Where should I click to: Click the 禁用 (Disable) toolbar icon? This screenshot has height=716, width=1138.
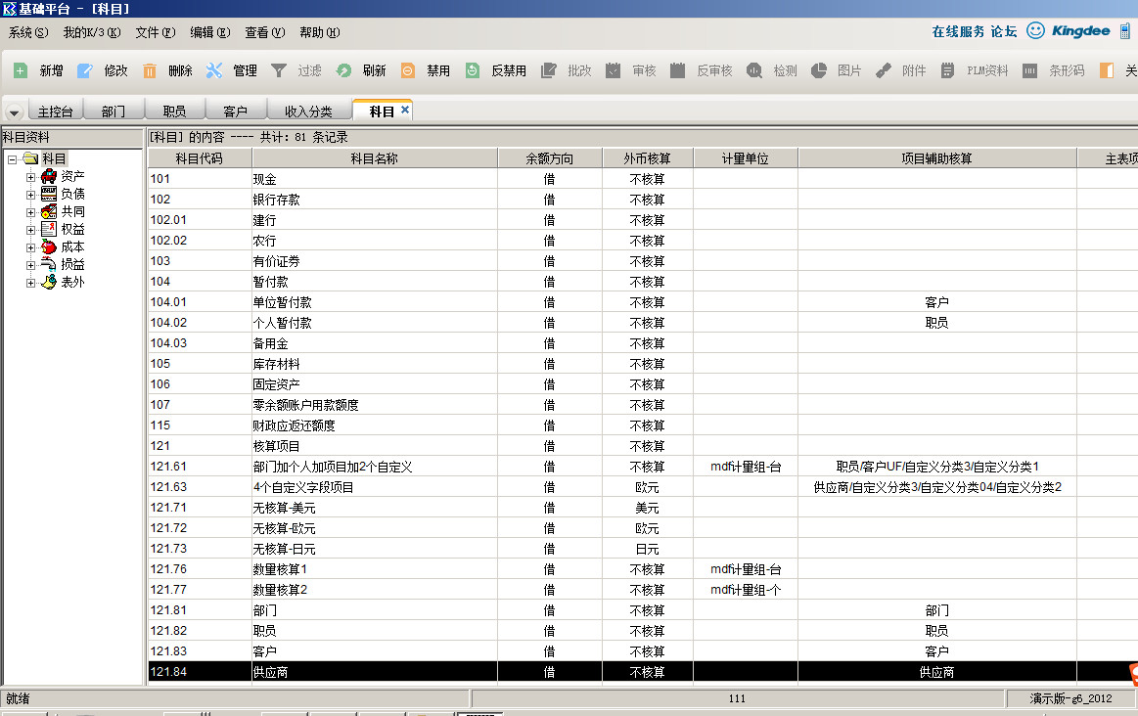pyautogui.click(x=408, y=70)
